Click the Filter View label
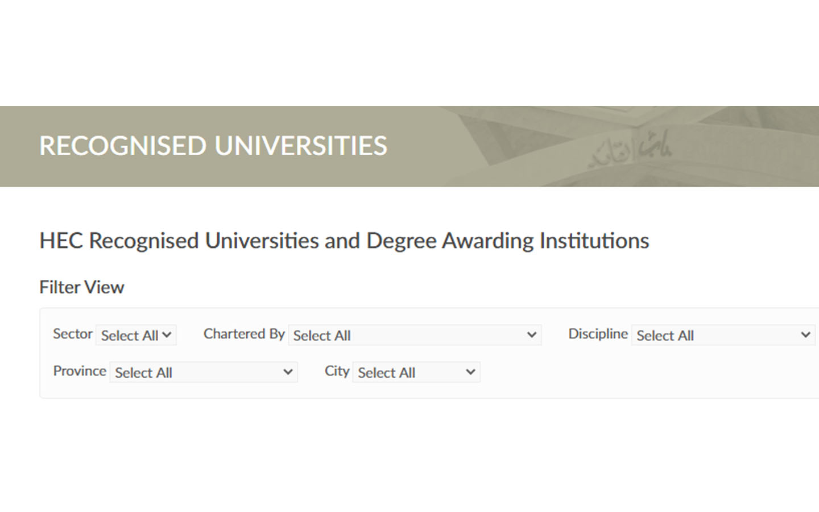Viewport: 819px width, 512px height. tap(81, 287)
